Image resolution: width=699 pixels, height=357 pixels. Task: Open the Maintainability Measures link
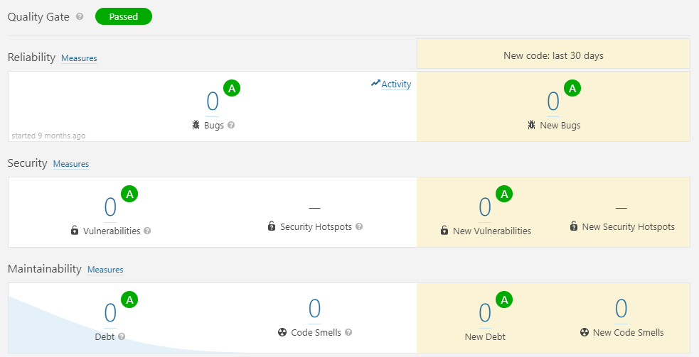105,269
